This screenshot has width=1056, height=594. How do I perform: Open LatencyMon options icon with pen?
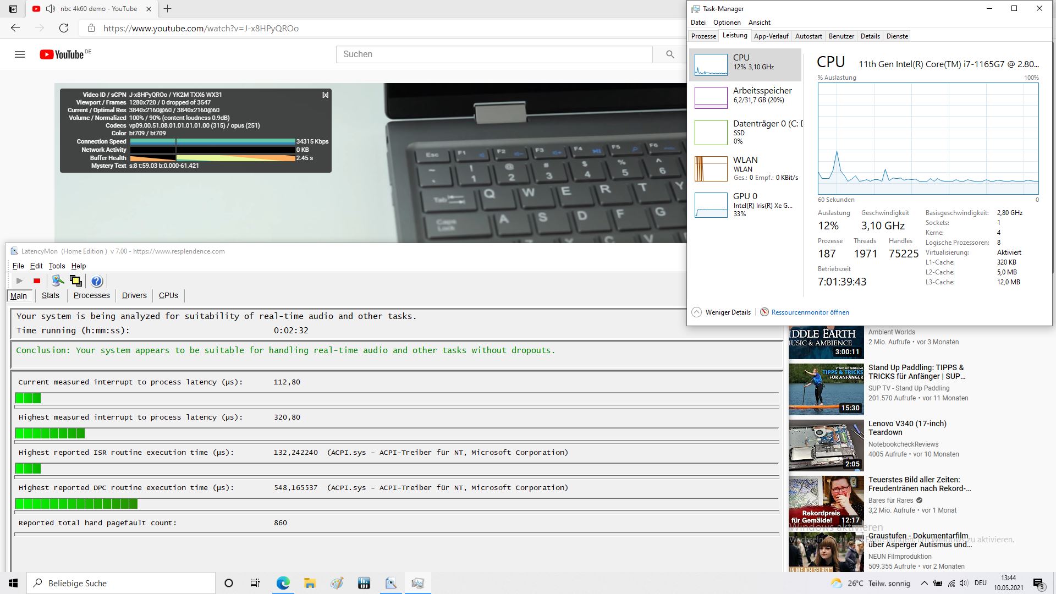(58, 281)
